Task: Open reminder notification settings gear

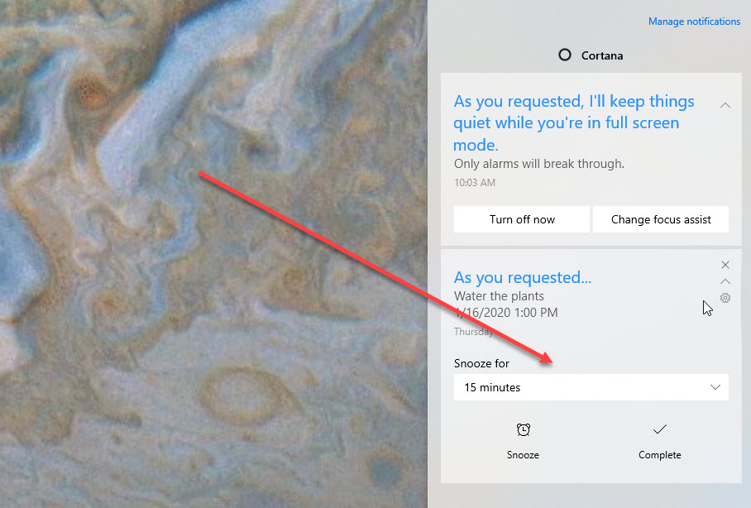Action: [x=725, y=298]
